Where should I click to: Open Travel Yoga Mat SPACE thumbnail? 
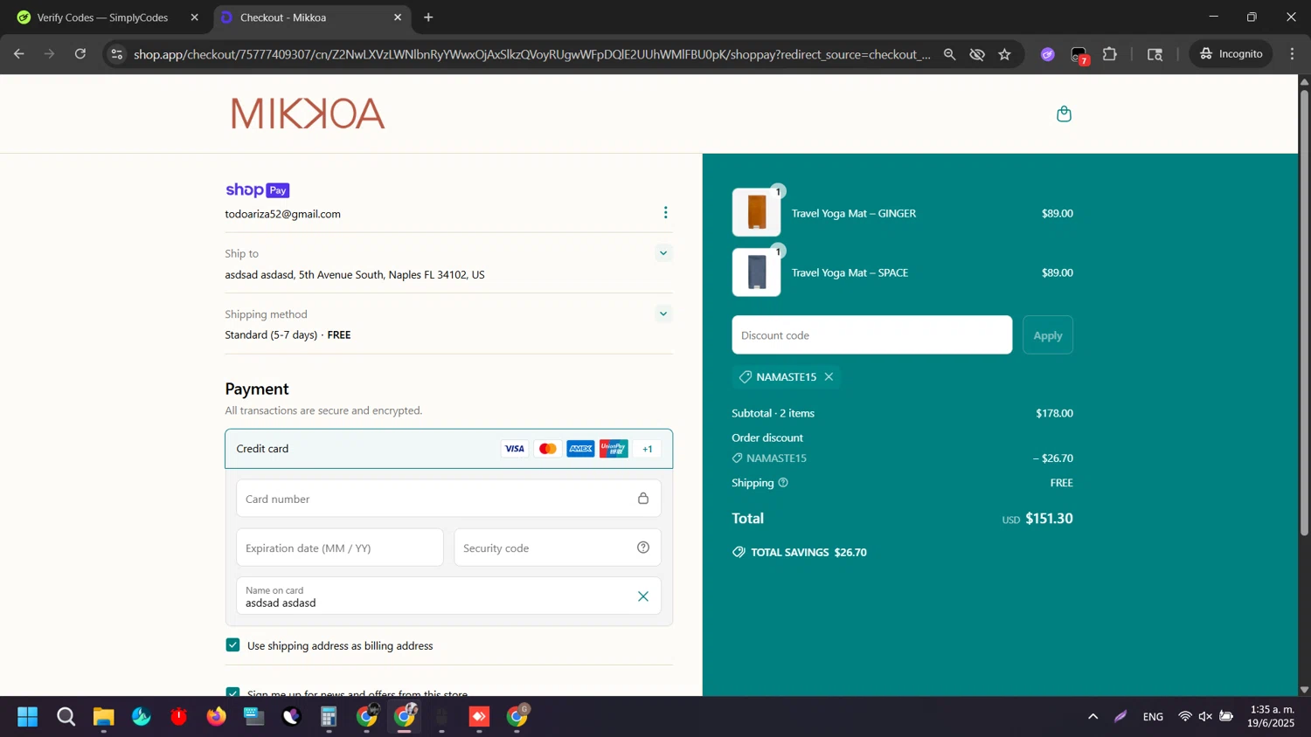pyautogui.click(x=756, y=272)
